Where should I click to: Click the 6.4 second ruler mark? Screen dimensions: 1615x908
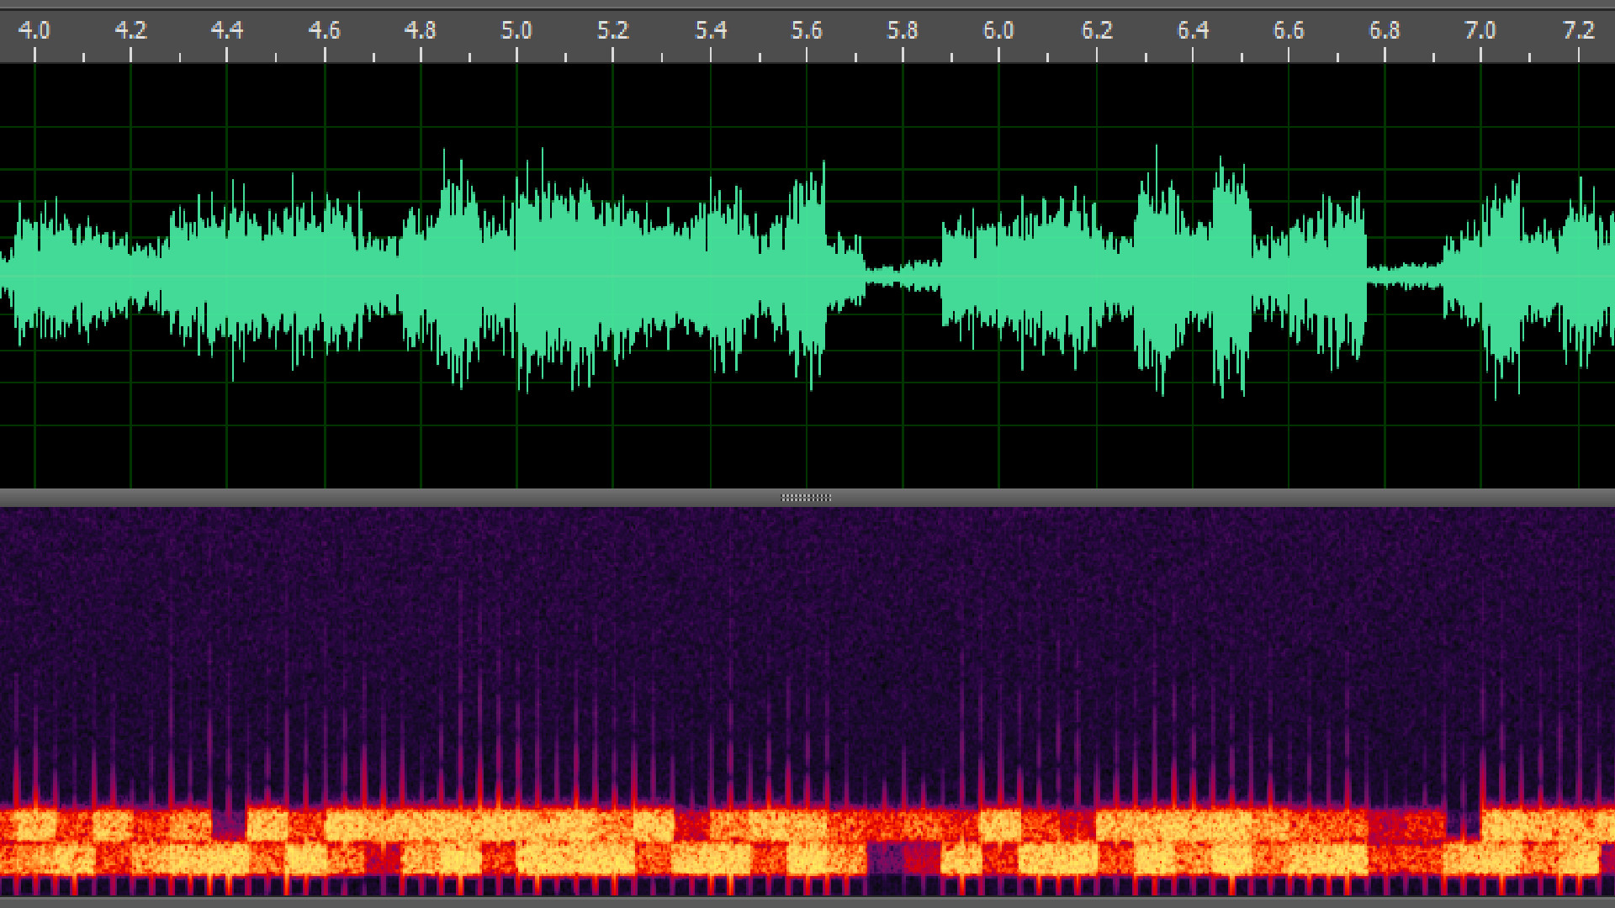point(1193,31)
